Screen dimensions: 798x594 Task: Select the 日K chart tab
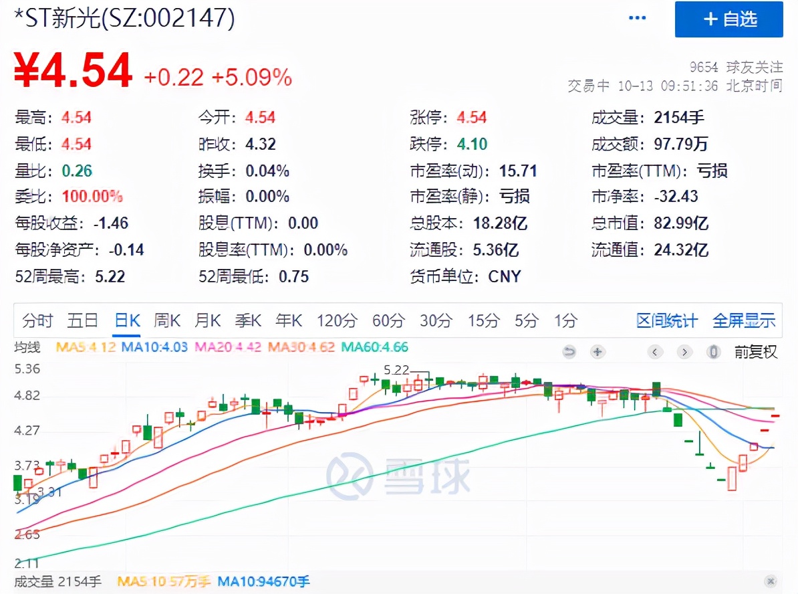pyautogui.click(x=127, y=320)
